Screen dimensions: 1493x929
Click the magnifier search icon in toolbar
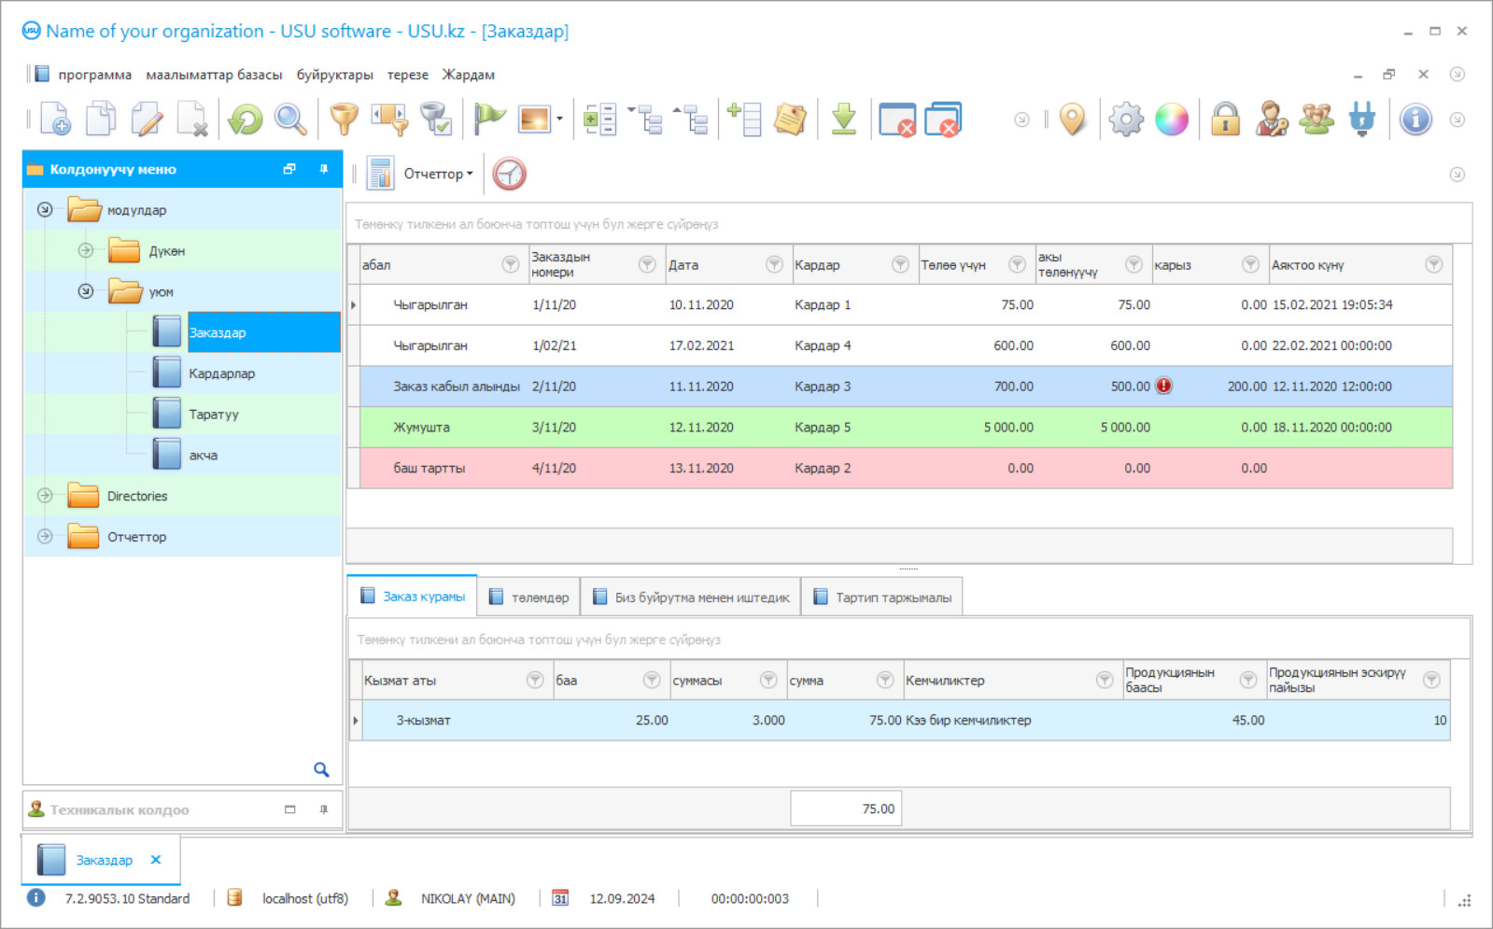pyautogui.click(x=290, y=120)
